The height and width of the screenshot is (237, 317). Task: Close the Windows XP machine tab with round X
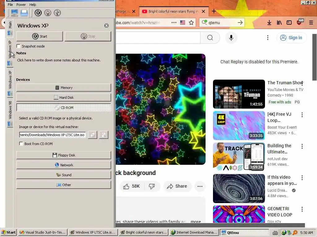coord(106,26)
